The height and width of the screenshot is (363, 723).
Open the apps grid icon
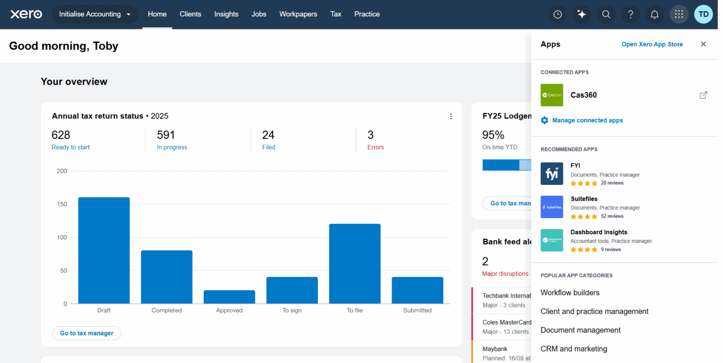tap(679, 14)
